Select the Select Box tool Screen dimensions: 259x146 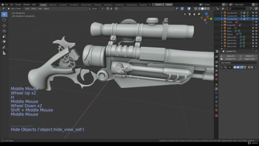4,15
